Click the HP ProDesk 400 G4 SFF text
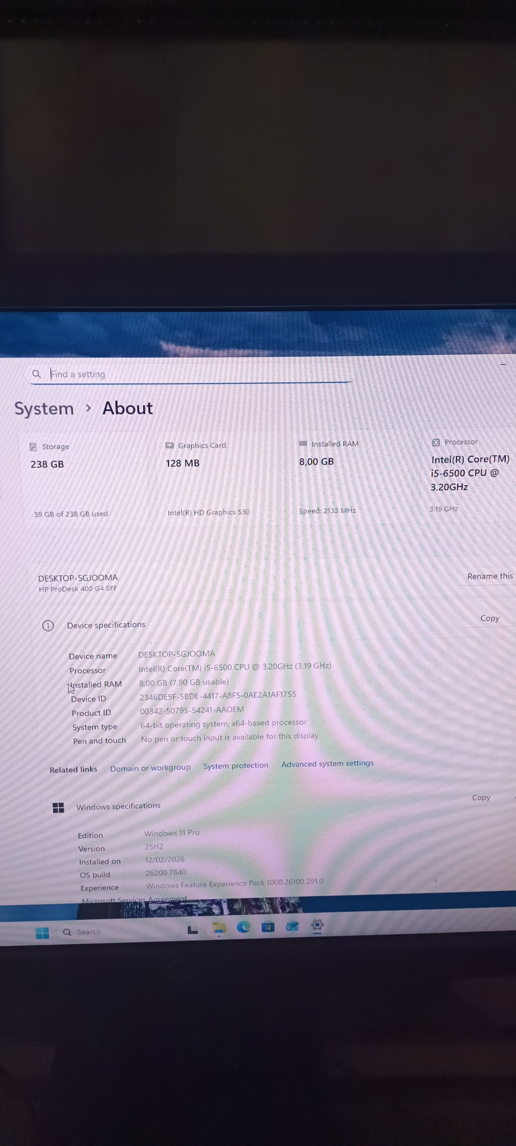 (x=78, y=589)
